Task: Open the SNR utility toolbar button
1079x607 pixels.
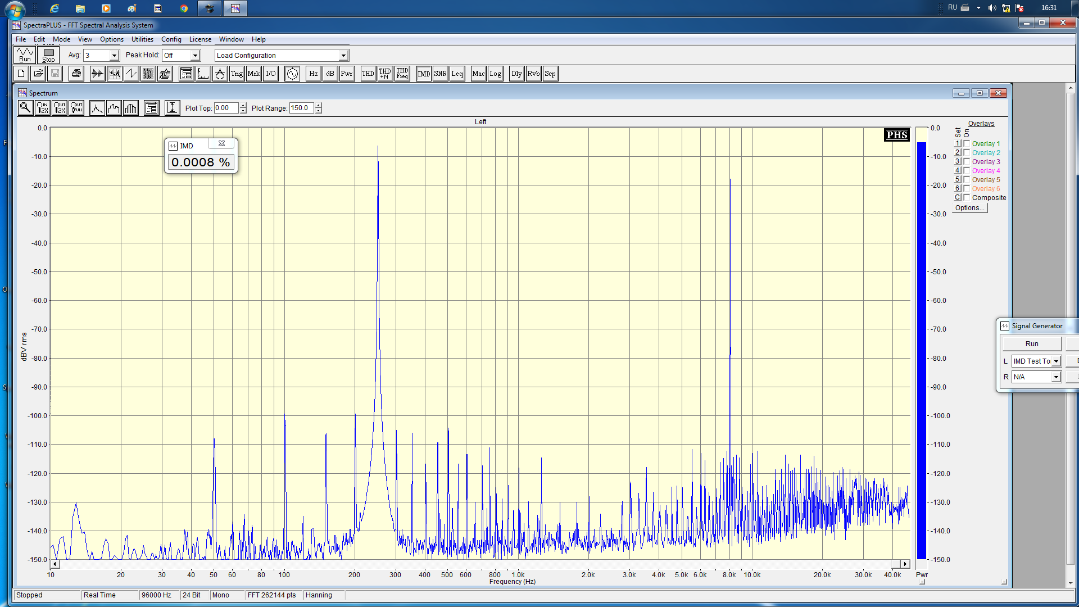Action: click(x=441, y=74)
